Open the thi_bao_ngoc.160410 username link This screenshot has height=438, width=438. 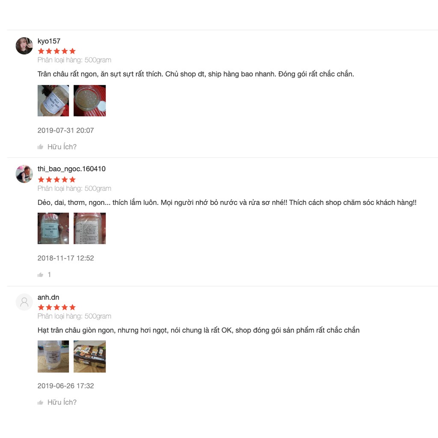tap(71, 169)
